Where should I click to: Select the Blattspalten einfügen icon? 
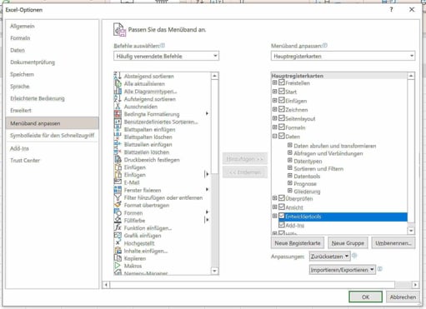tap(118, 129)
